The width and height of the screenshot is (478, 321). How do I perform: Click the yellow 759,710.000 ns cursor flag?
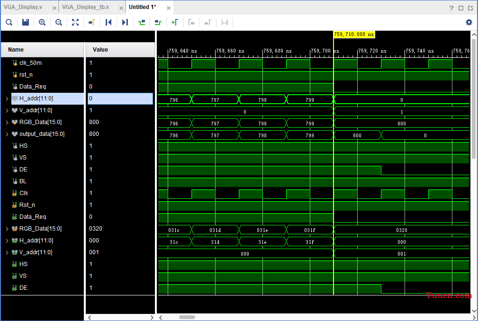[x=354, y=35]
